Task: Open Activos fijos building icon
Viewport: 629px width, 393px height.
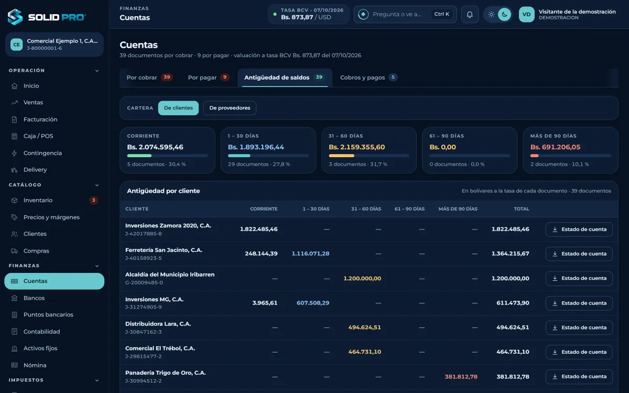Action: (14, 348)
